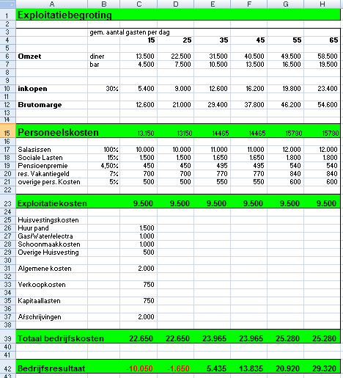The image size is (343, 378).
Task: Select the Omzet label cell
Action: (x=51, y=57)
